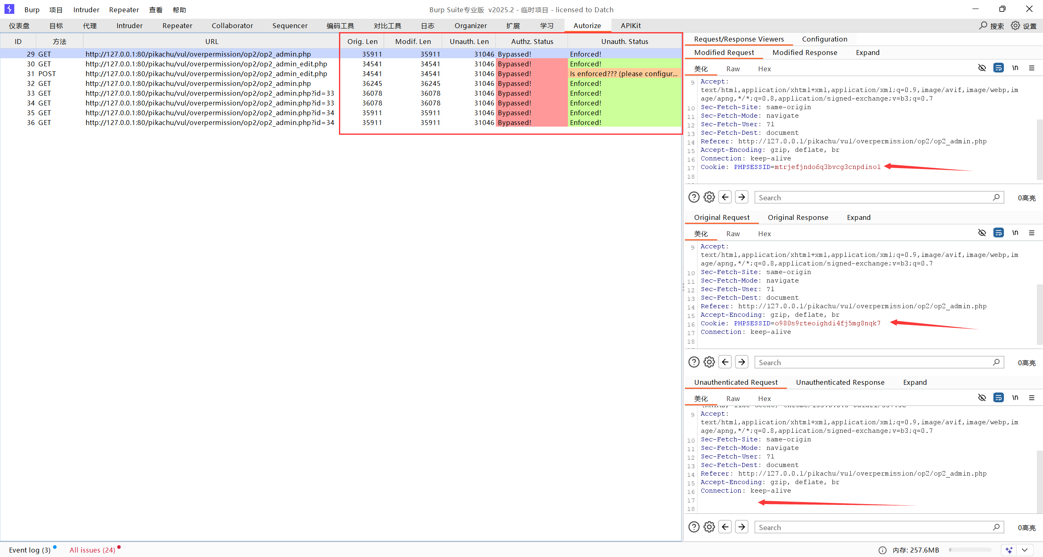Open the top-right Burp search magnifier
Screen dimensions: 1043x557
coord(983,26)
